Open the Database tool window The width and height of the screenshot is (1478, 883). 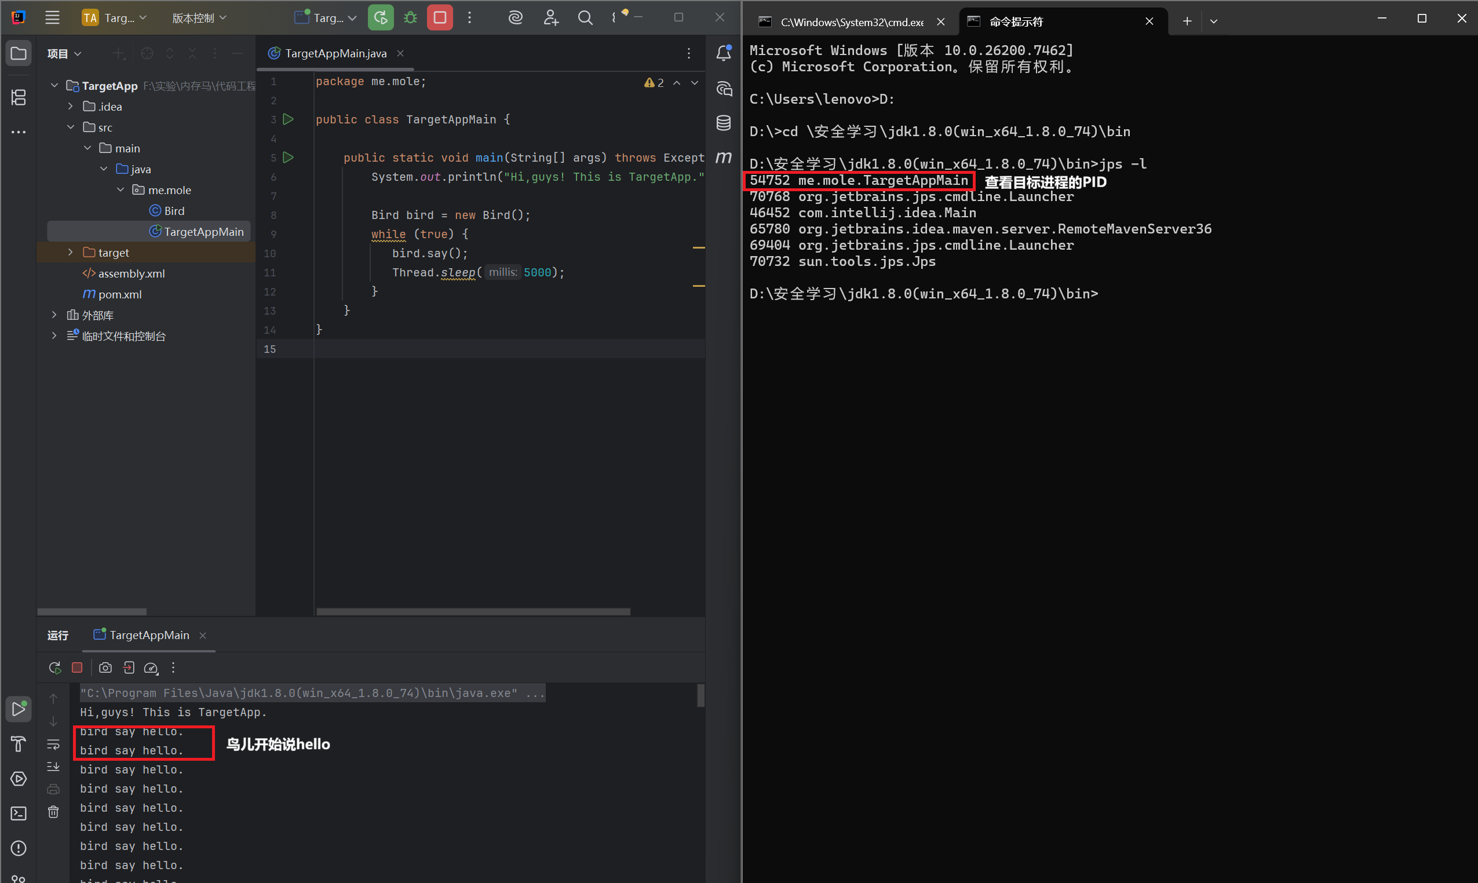[x=724, y=123]
